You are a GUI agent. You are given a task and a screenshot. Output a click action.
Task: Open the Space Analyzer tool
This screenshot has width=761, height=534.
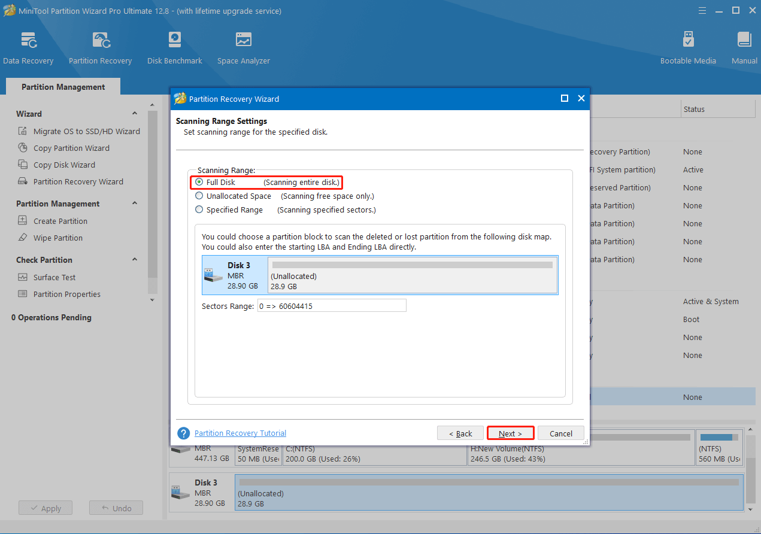(244, 48)
